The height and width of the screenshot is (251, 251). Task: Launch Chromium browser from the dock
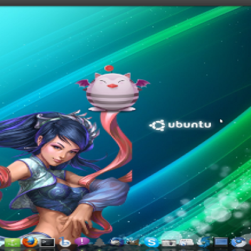[x=238, y=242]
